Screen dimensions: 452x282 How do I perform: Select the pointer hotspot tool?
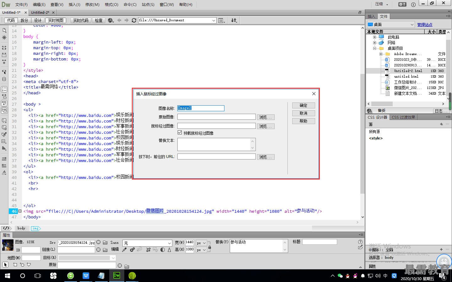[5, 265]
